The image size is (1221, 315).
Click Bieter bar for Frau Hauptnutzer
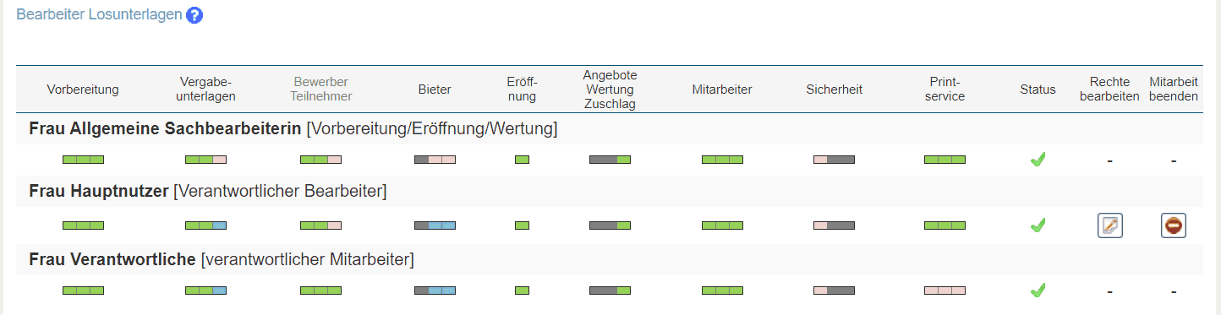point(435,225)
